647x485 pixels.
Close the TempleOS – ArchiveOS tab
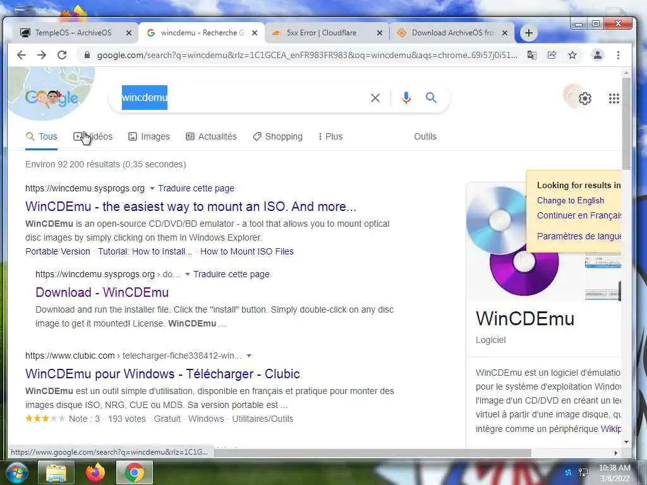tap(129, 33)
